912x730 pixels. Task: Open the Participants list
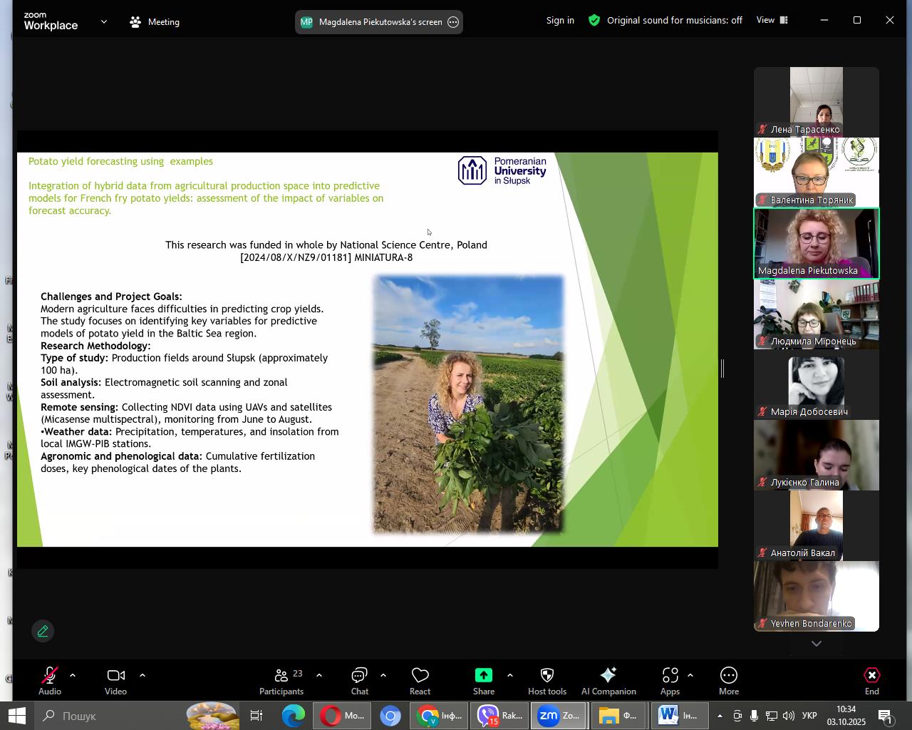(x=281, y=681)
